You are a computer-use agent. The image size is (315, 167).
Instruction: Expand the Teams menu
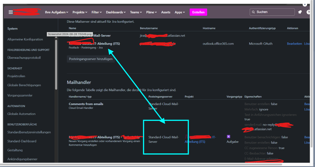(x=136, y=12)
